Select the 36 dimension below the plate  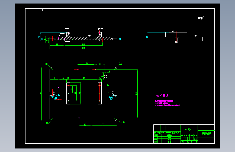[85, 124]
